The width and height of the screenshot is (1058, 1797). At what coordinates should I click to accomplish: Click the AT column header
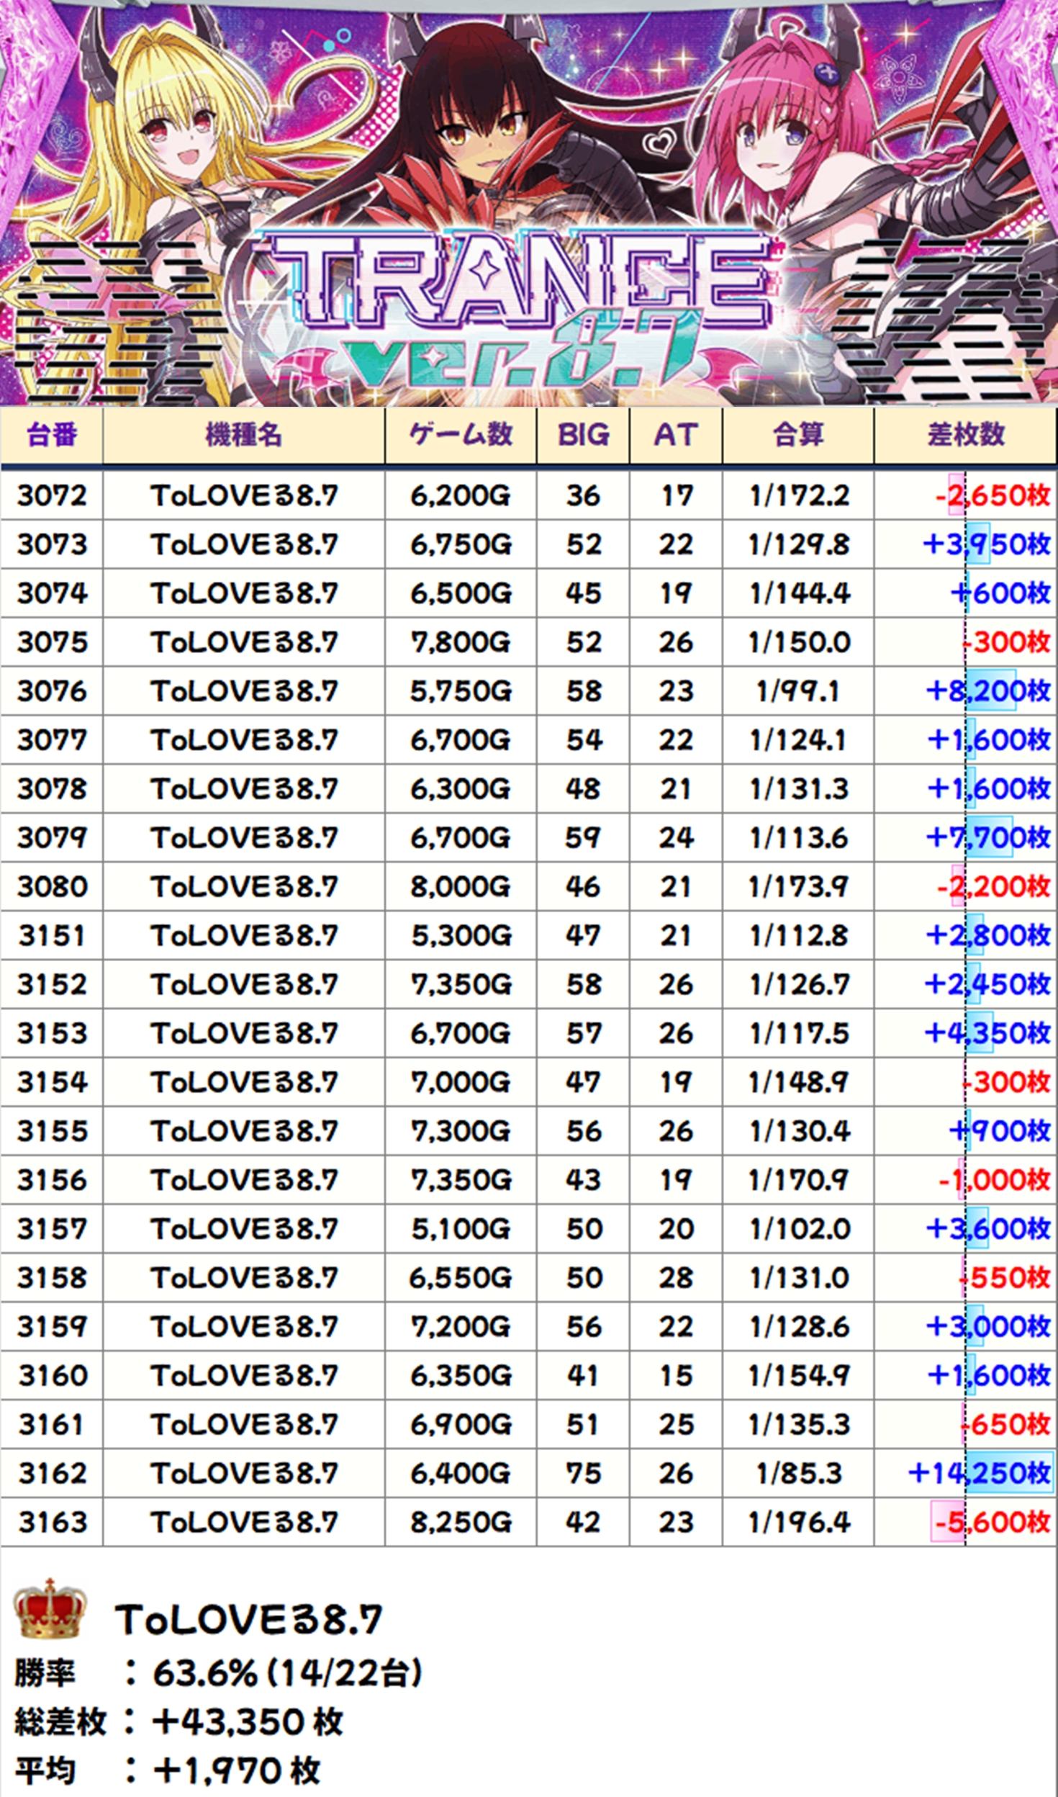click(675, 435)
